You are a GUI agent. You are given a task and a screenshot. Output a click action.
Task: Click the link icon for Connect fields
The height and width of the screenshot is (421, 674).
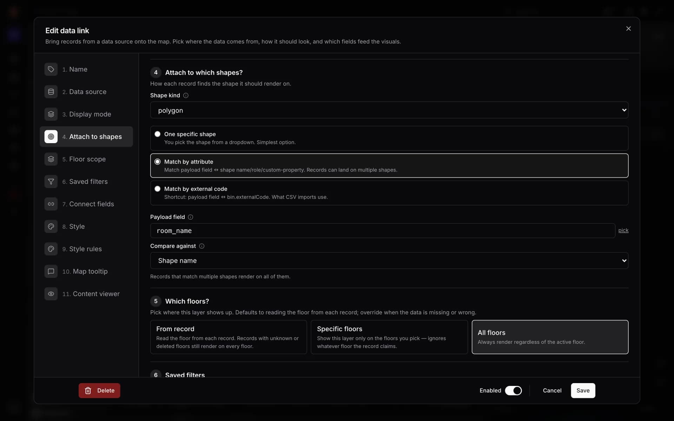(51, 204)
